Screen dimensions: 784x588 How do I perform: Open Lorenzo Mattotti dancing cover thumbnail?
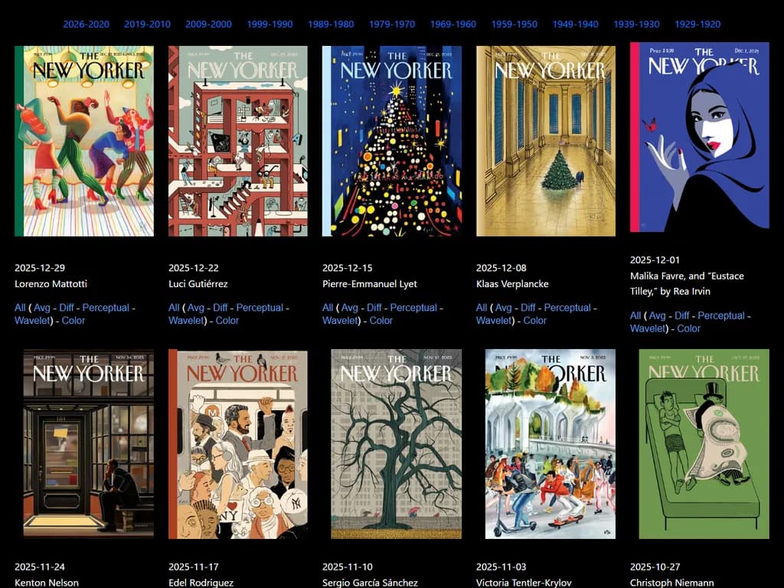[84, 141]
